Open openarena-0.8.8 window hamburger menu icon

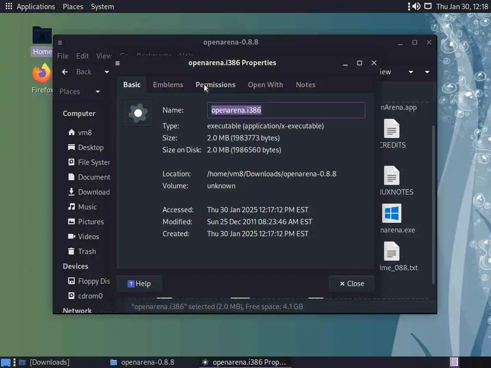pos(60,42)
